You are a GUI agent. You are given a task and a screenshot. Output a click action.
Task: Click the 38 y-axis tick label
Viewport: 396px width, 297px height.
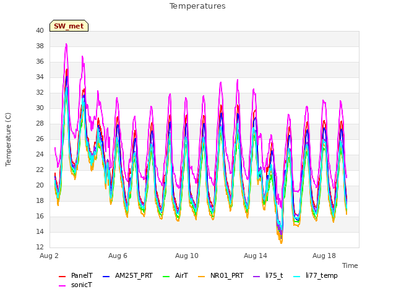(x=40, y=46)
